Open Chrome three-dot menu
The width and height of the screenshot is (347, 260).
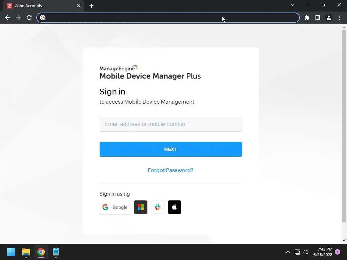340,18
